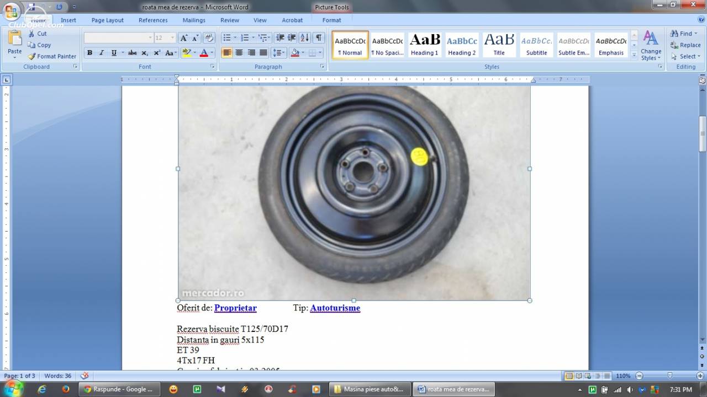Select the spare tire picture
This screenshot has height=397, width=707.
tap(353, 193)
